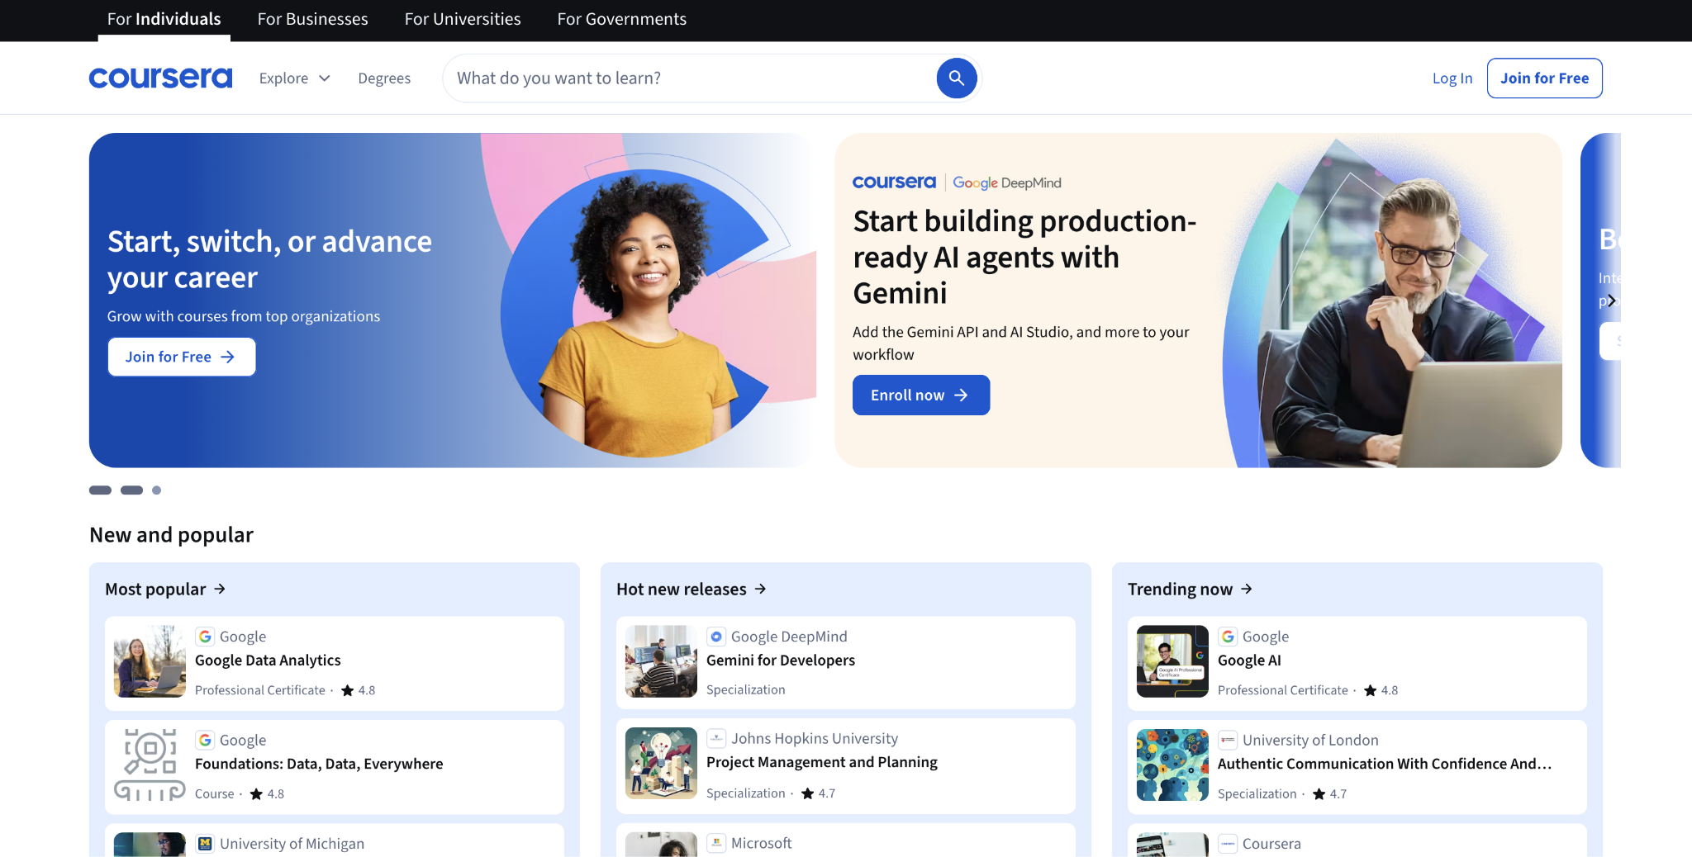1692x857 pixels.
Task: Open the Most popular section heading
Action: (x=165, y=589)
